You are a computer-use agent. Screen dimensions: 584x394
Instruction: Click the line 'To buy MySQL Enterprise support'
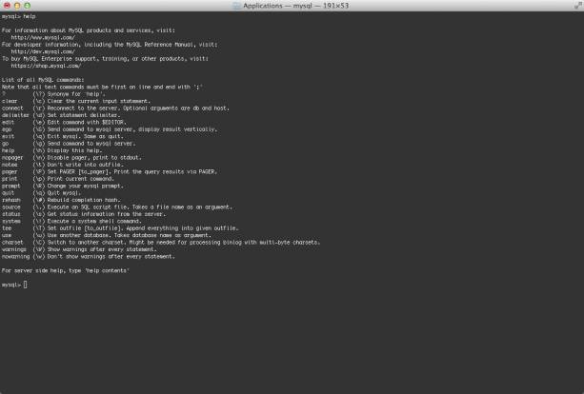click(105, 59)
